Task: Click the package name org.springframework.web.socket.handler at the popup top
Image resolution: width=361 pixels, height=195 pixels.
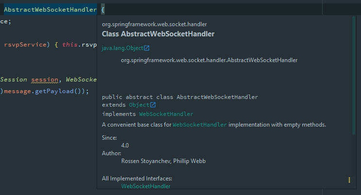Action: point(154,24)
